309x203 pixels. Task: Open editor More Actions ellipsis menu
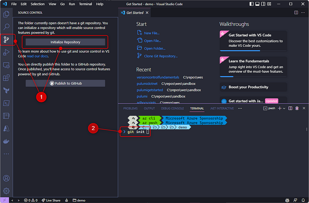click(x=303, y=13)
